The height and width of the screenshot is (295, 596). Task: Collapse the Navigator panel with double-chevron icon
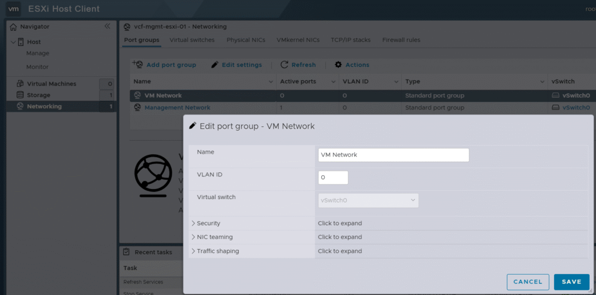click(x=107, y=27)
